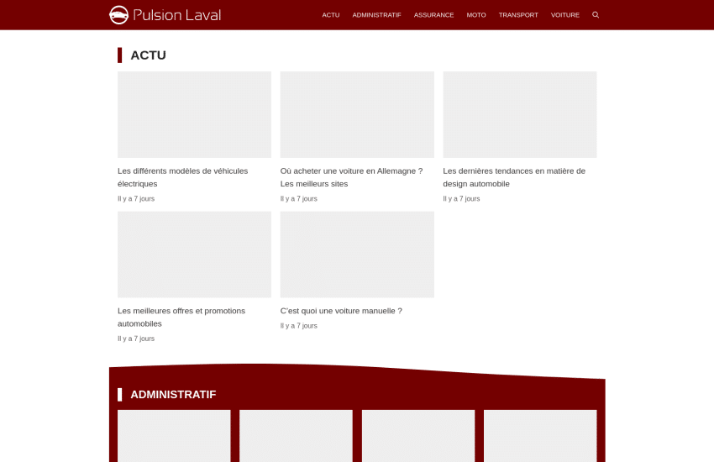This screenshot has height=462, width=714.
Task: Click first thumbnail in ADMINISTRATIF section
Action: [174, 435]
